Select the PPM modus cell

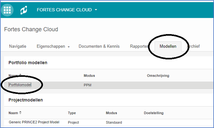pyautogui.click(x=87, y=85)
